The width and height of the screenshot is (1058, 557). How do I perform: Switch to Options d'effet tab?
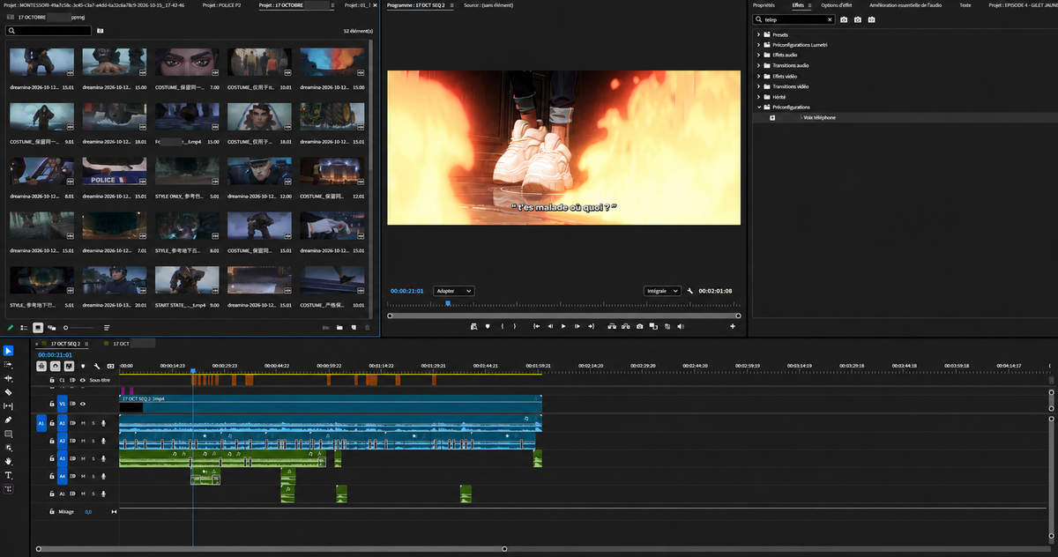tap(837, 5)
